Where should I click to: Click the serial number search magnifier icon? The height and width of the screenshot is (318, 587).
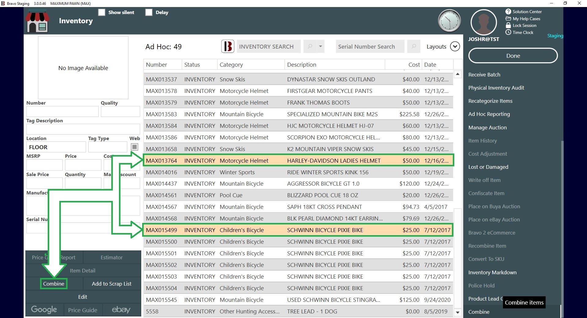[414, 46]
